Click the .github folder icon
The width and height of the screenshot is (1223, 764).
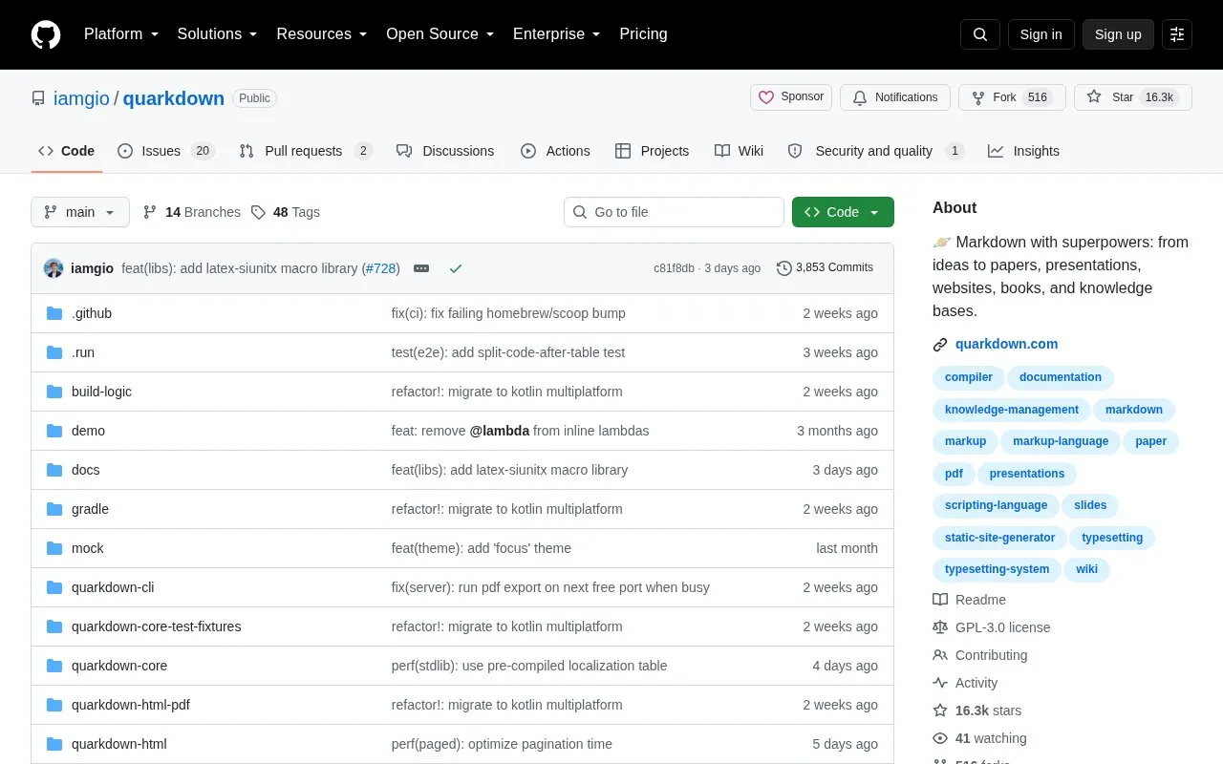54,313
